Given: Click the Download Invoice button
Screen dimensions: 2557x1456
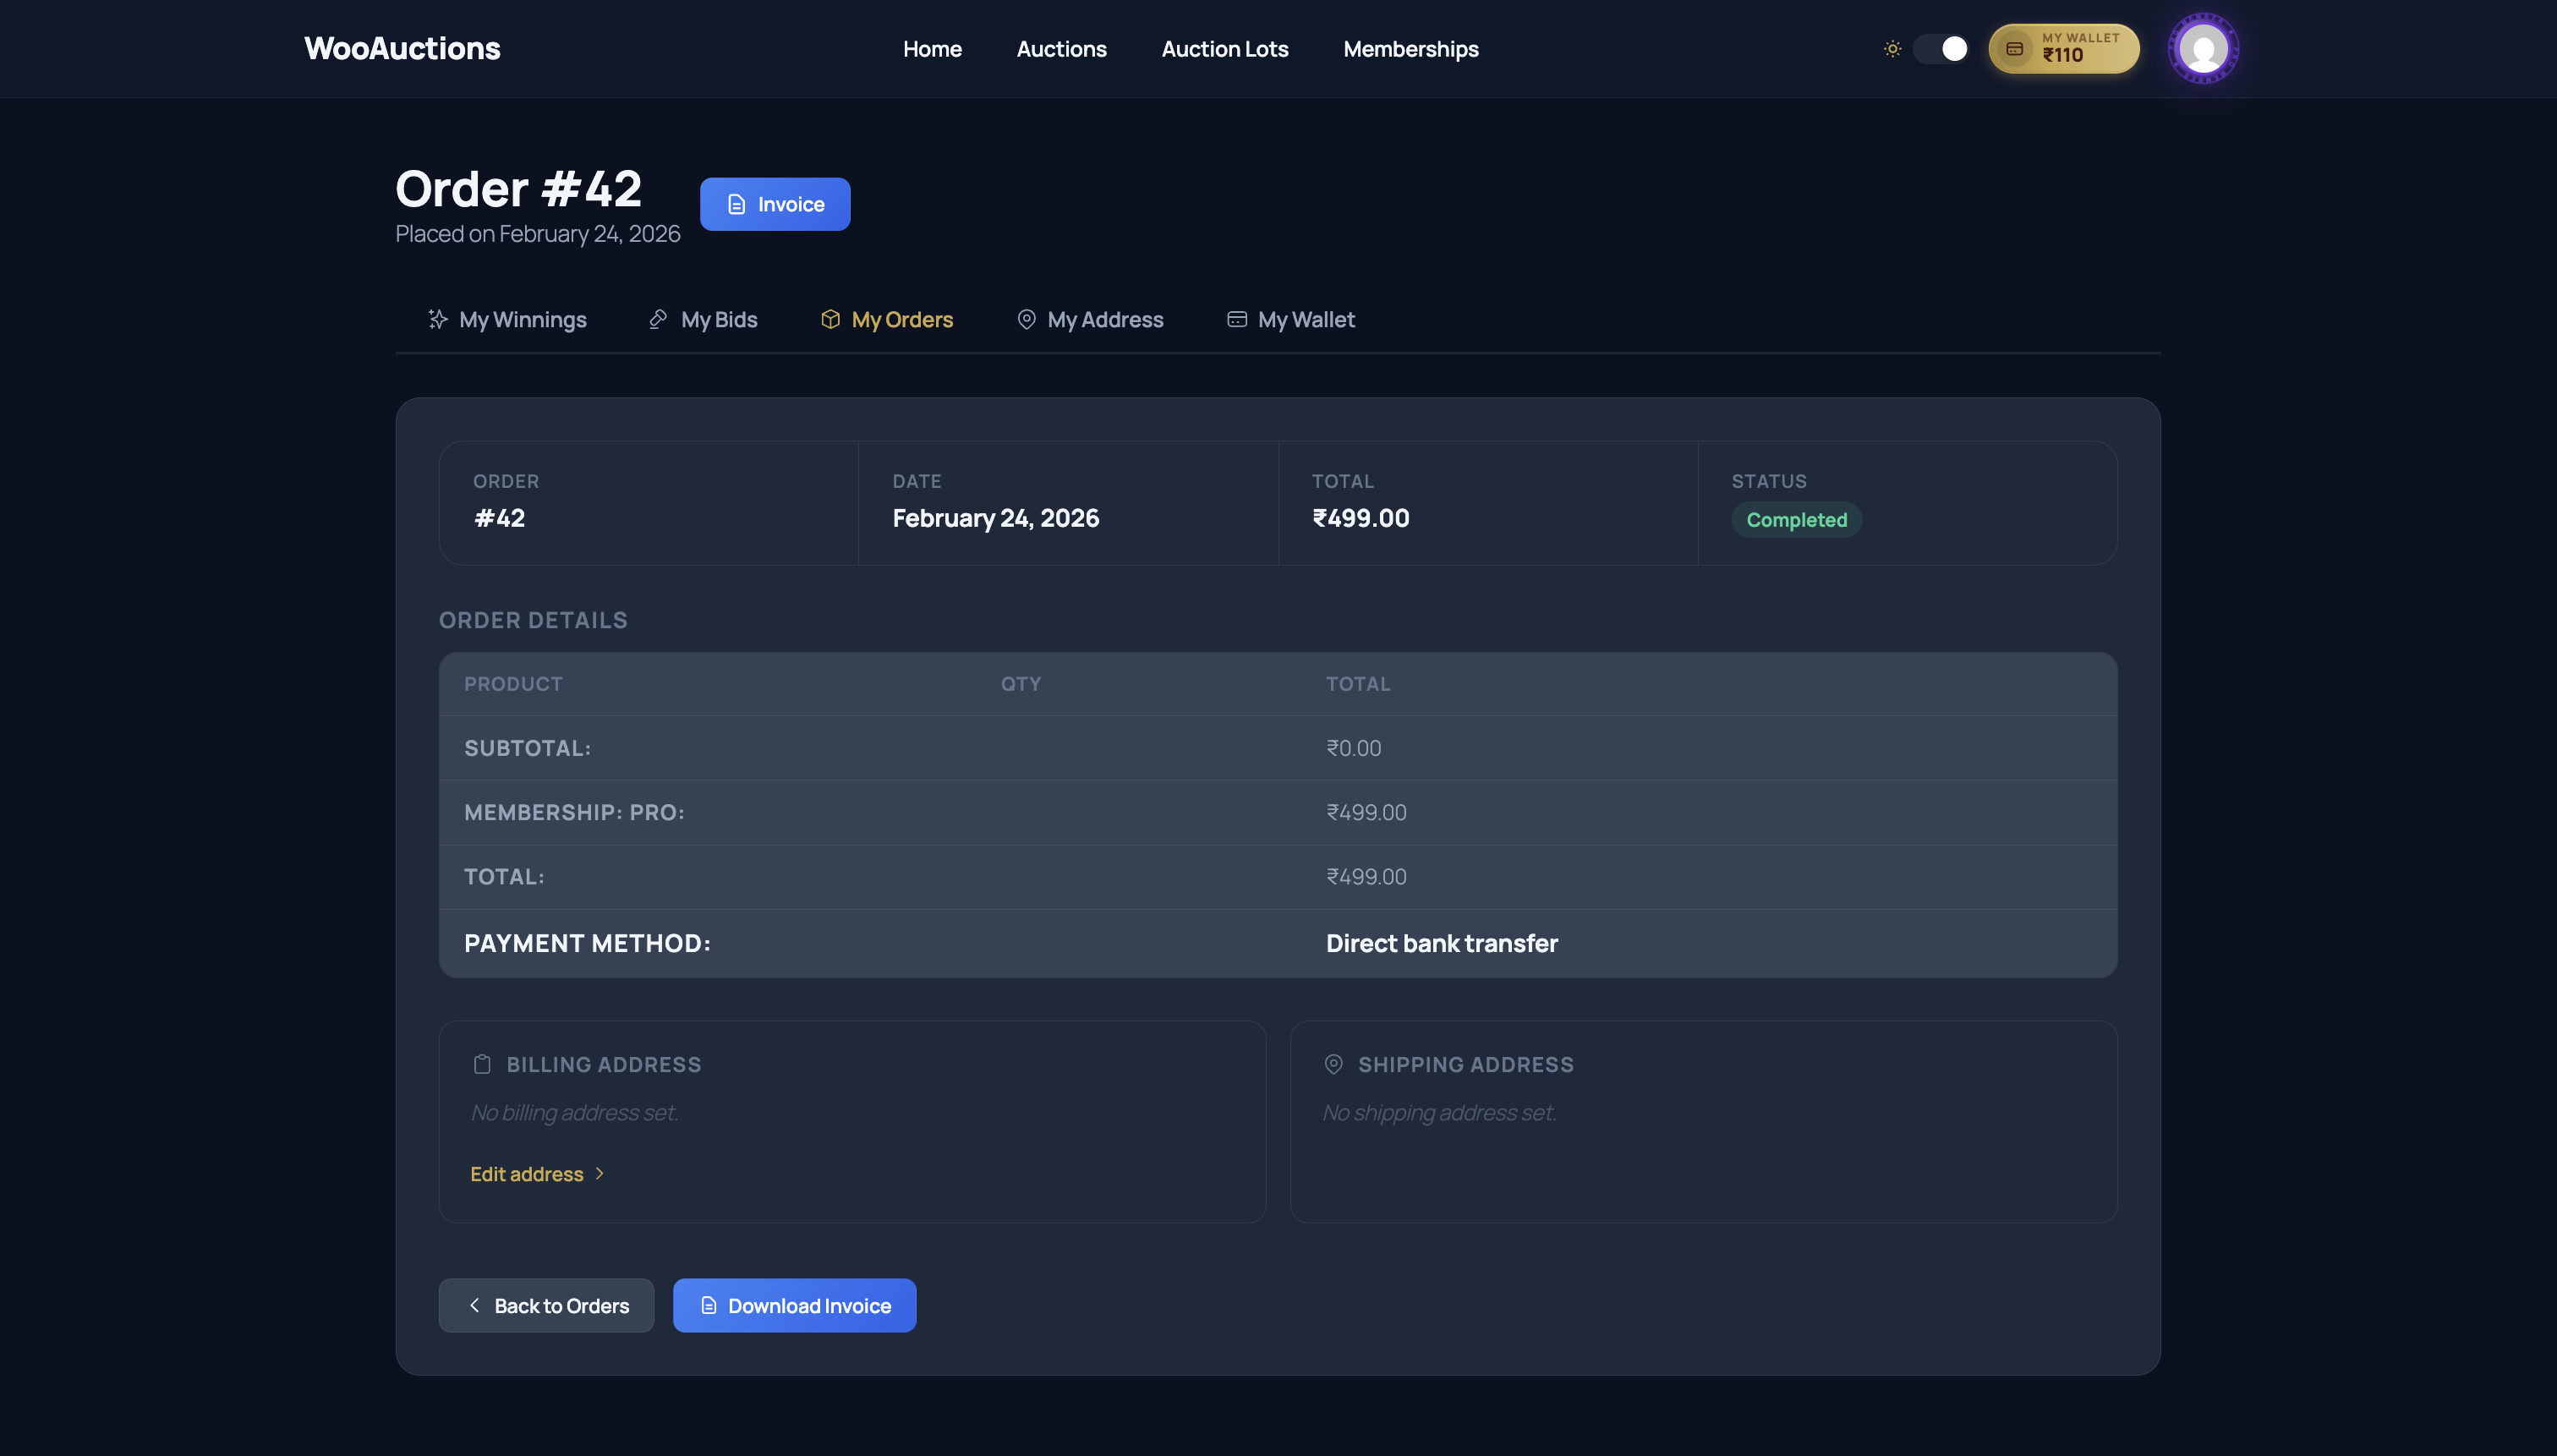Looking at the screenshot, I should [794, 1305].
